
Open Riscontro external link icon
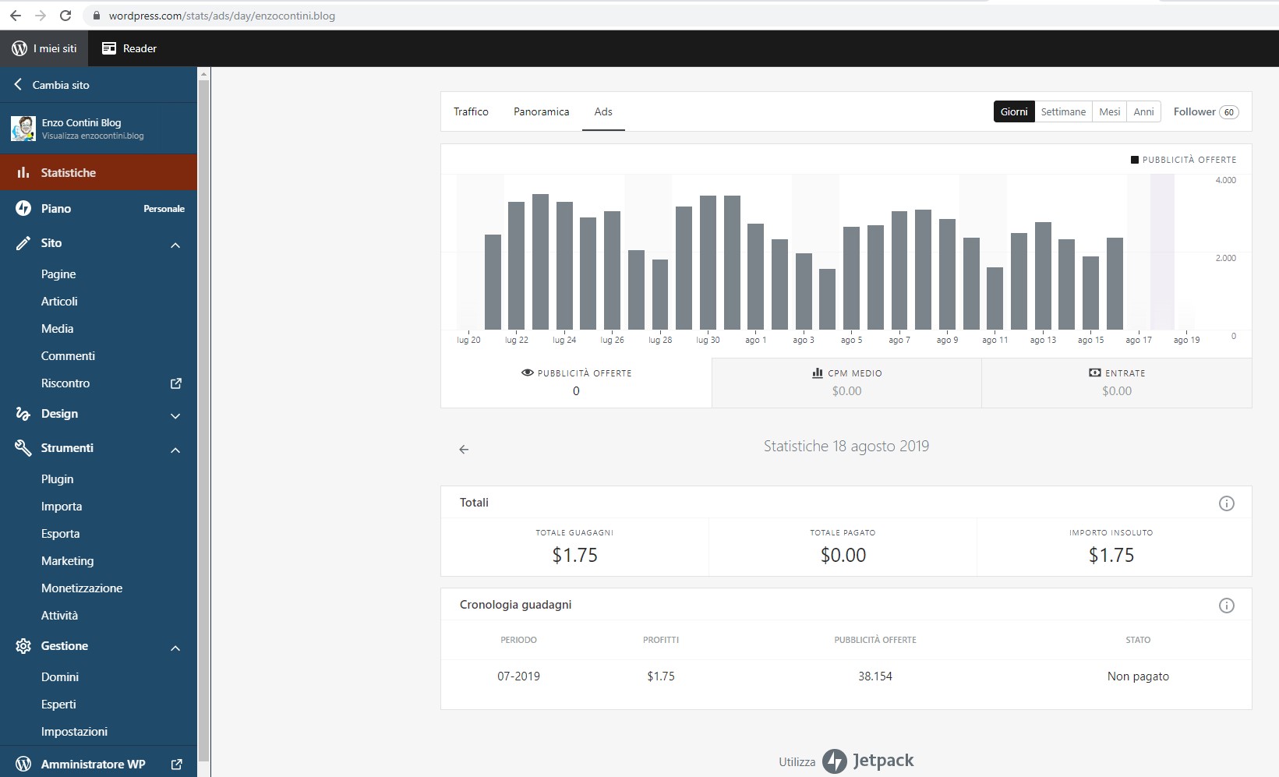pyautogui.click(x=176, y=383)
